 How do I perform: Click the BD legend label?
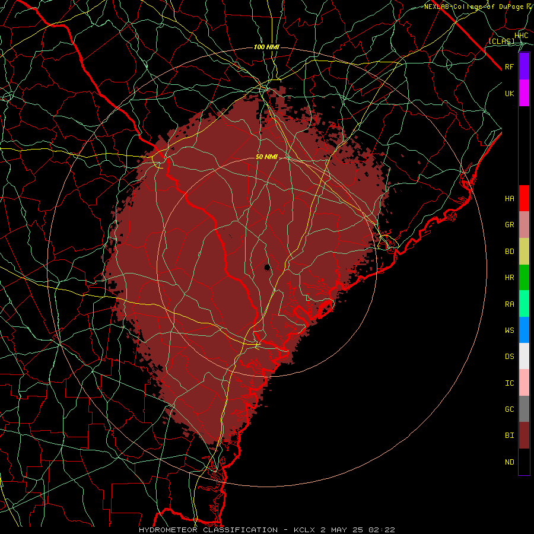(x=509, y=252)
